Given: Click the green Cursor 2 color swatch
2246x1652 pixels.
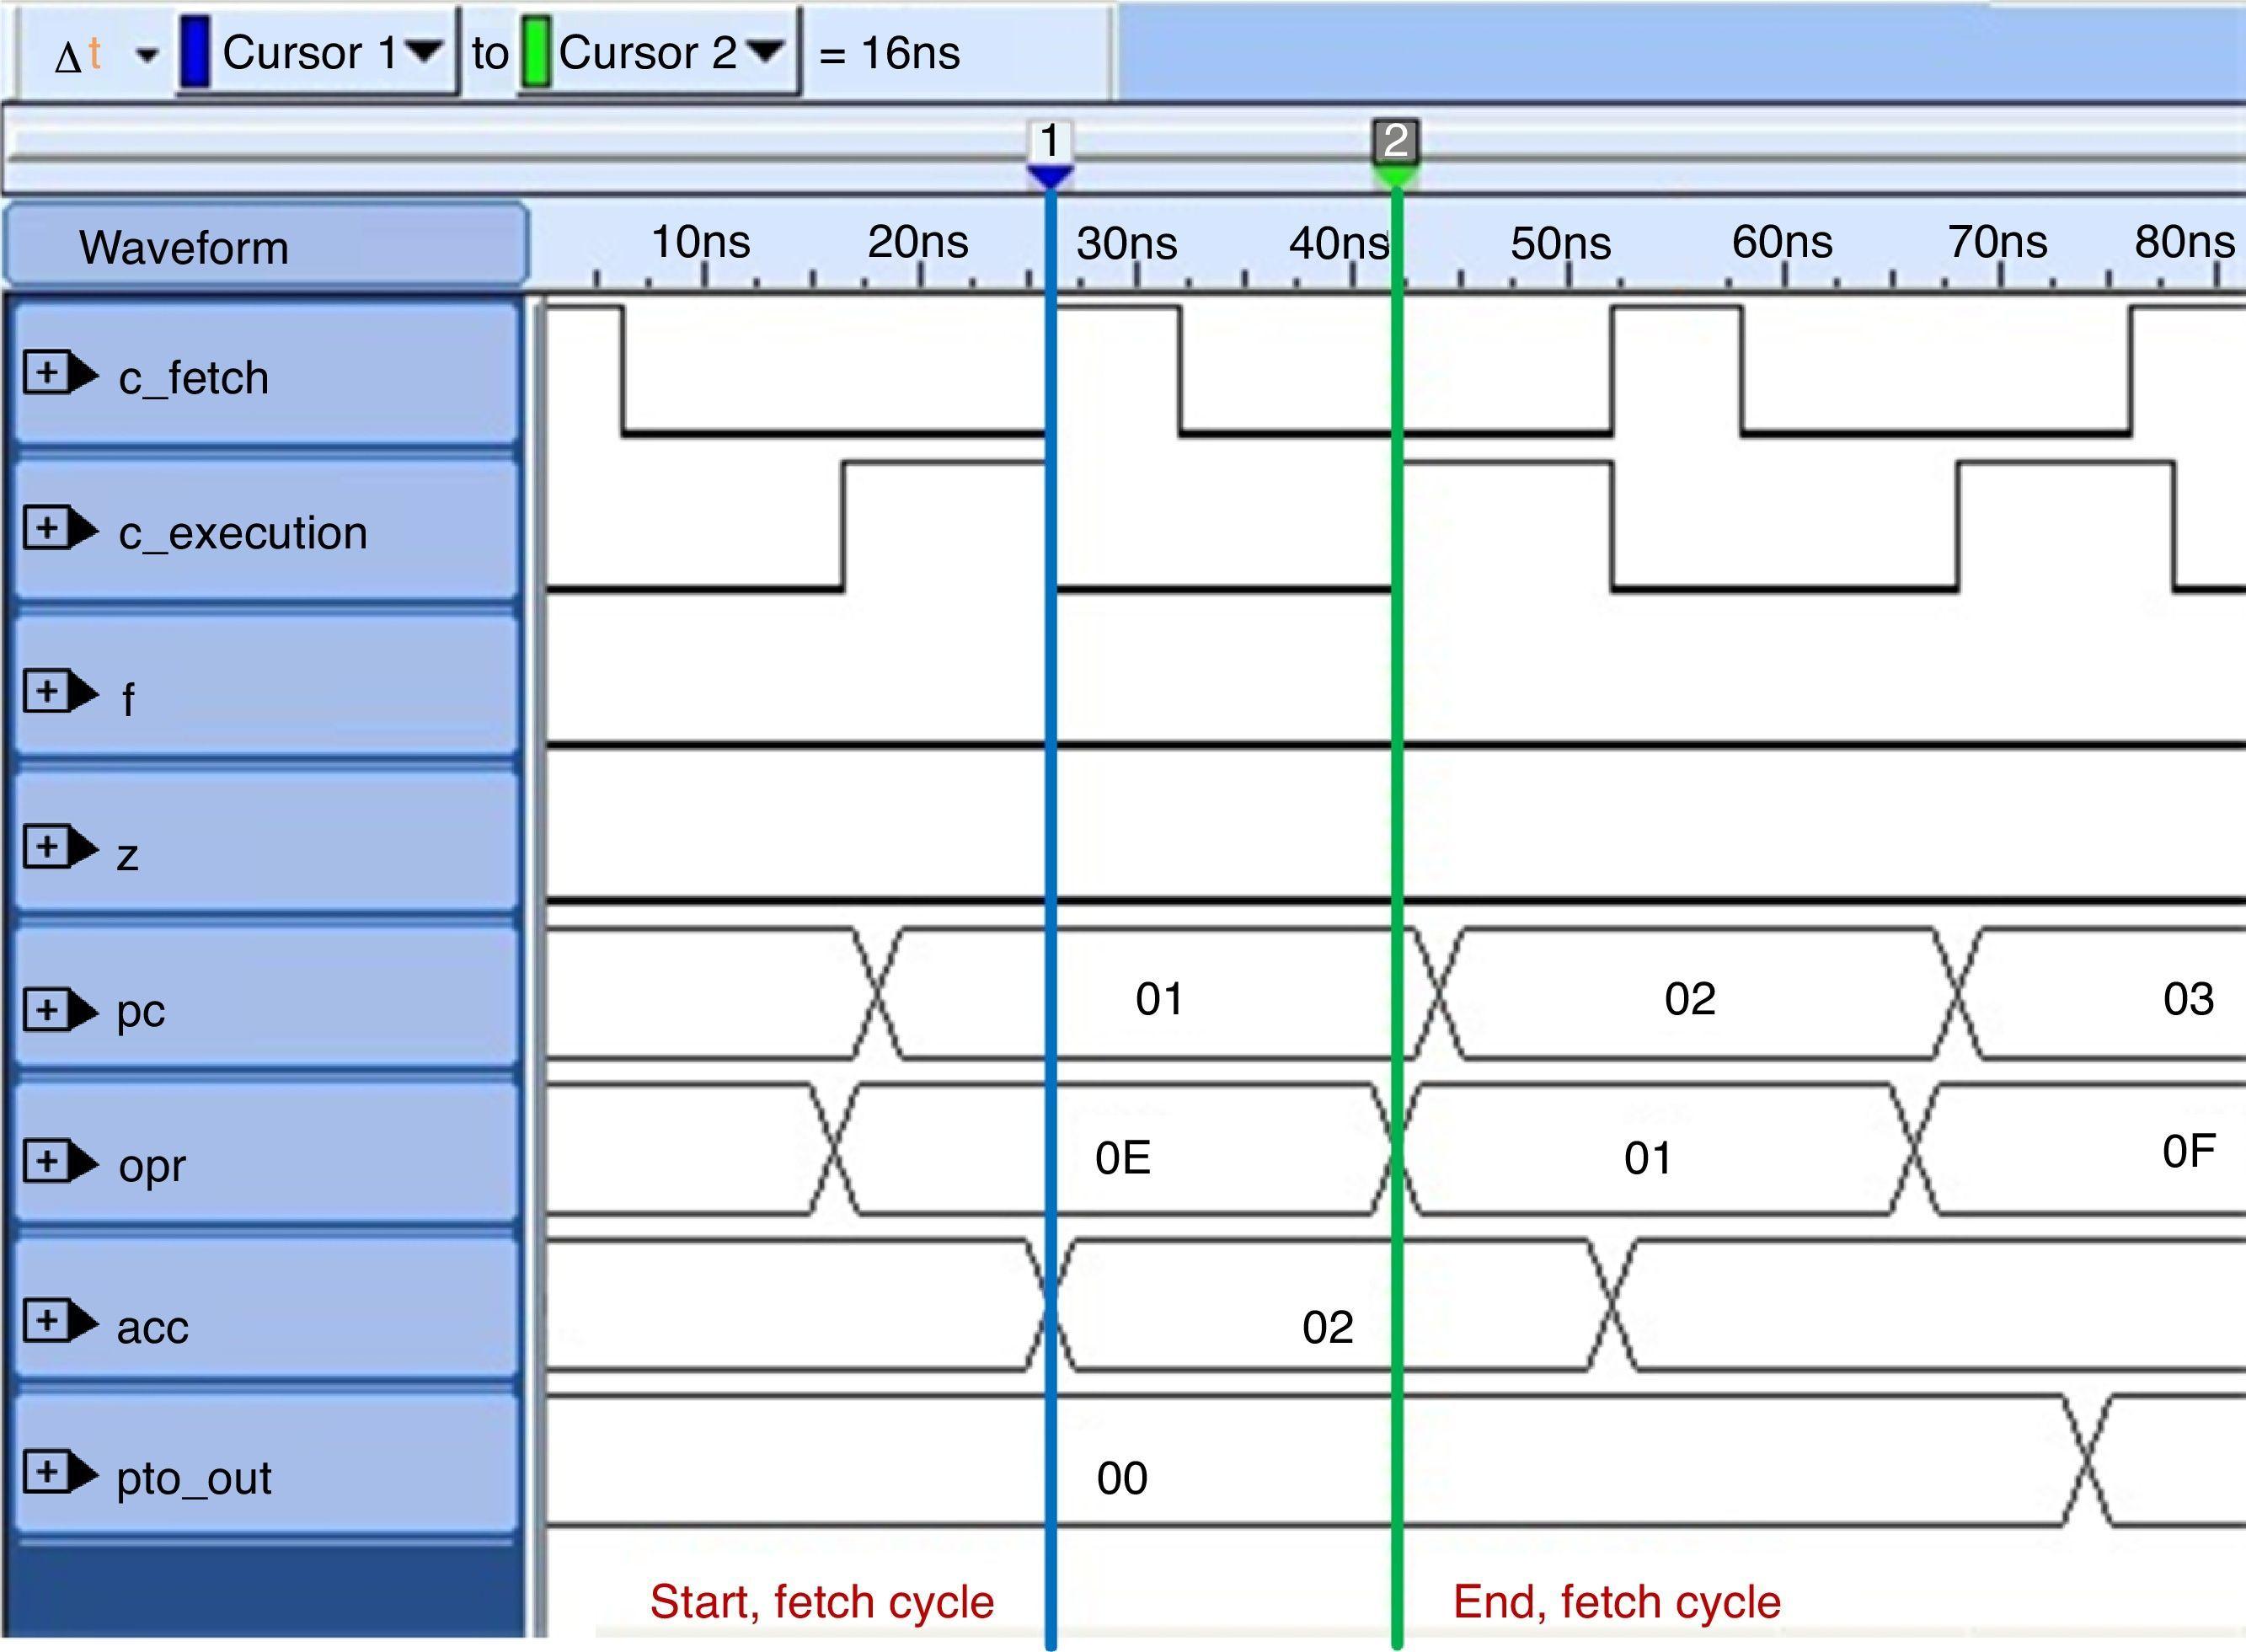Looking at the screenshot, I should pos(535,52).
